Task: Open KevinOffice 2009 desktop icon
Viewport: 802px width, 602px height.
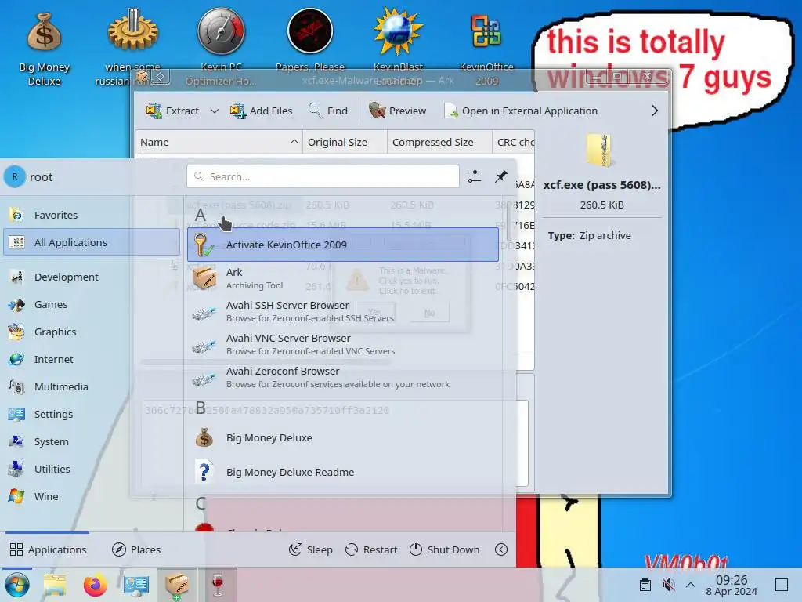Action: tap(486, 49)
